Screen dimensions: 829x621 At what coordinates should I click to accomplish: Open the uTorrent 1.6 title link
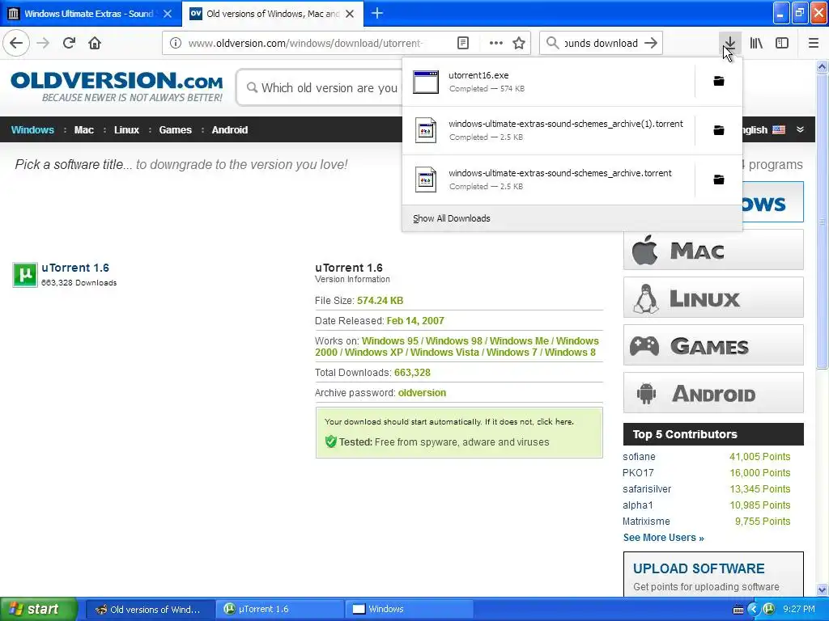coord(75,268)
